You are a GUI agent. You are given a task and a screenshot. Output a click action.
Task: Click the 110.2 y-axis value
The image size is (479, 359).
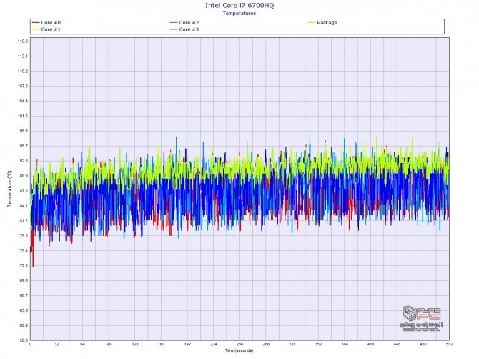(x=23, y=72)
